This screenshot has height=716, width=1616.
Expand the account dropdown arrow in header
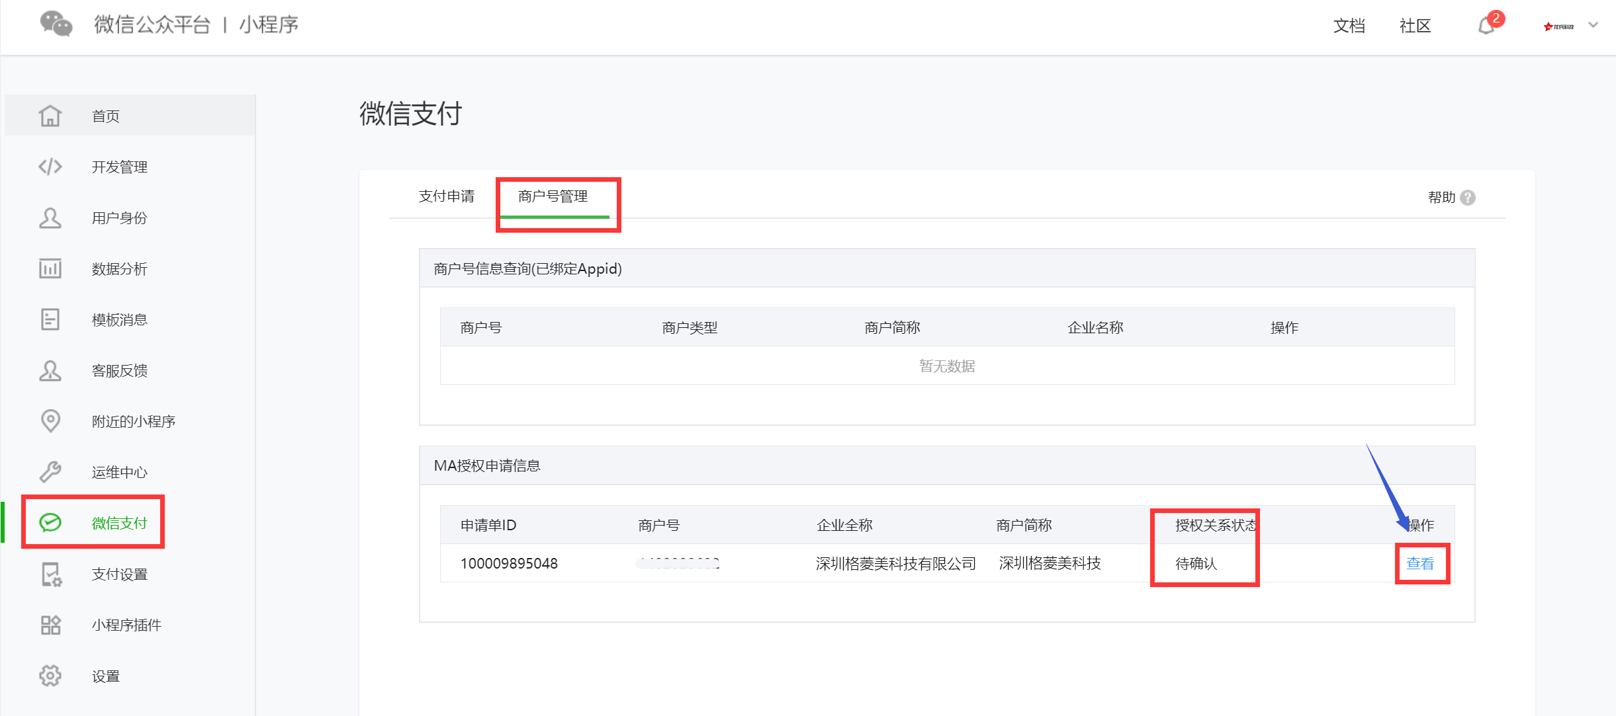pyautogui.click(x=1594, y=25)
